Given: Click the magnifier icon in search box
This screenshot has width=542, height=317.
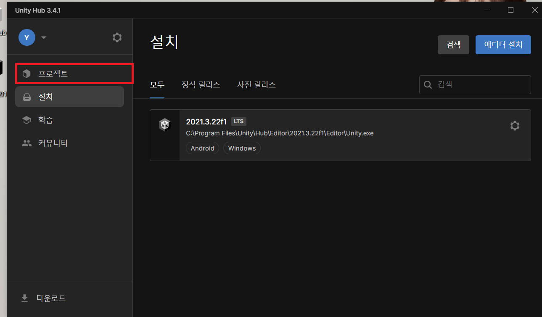Looking at the screenshot, I should (428, 85).
